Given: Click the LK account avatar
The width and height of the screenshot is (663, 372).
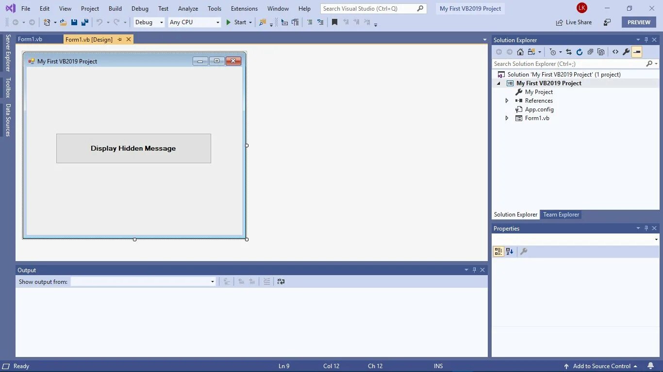Looking at the screenshot, I should [581, 8].
